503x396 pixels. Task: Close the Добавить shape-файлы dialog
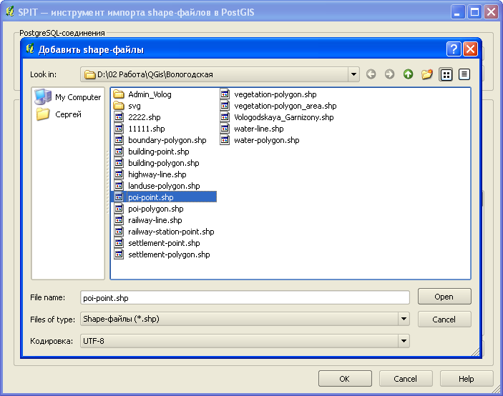click(x=470, y=49)
